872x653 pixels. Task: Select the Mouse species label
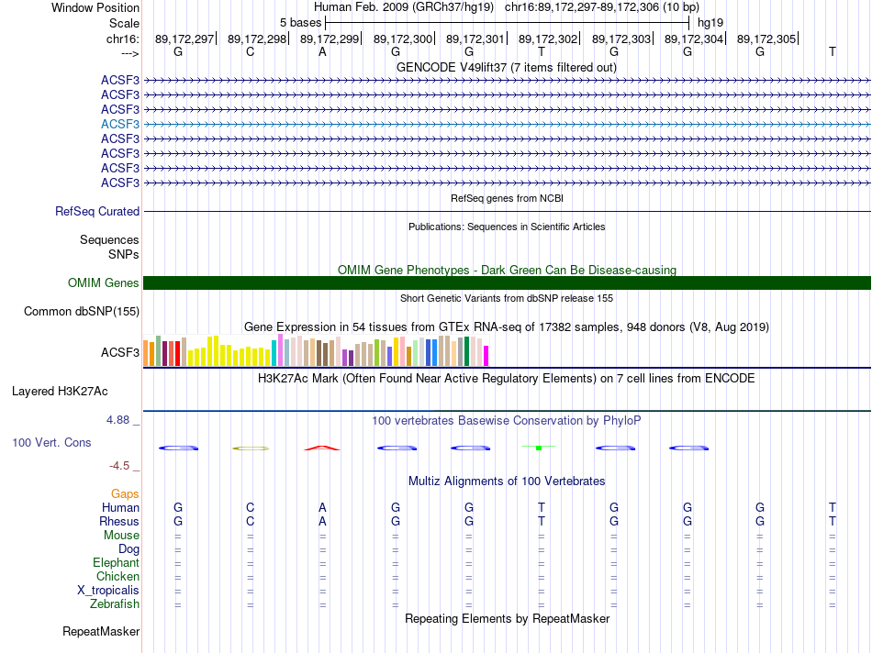(x=121, y=536)
